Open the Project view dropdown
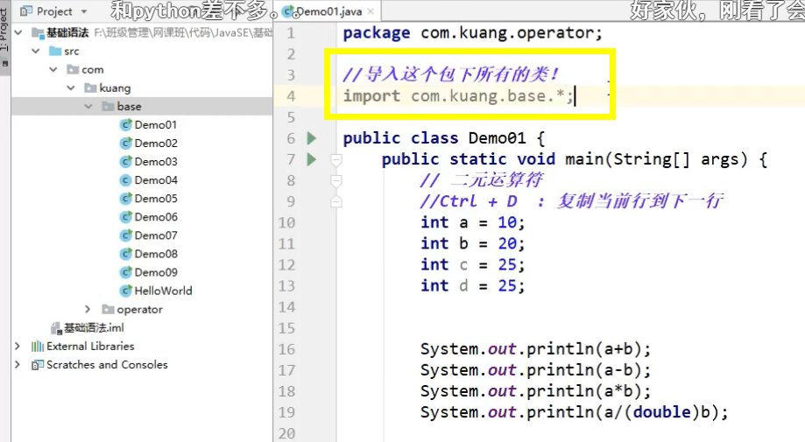 pos(84,11)
